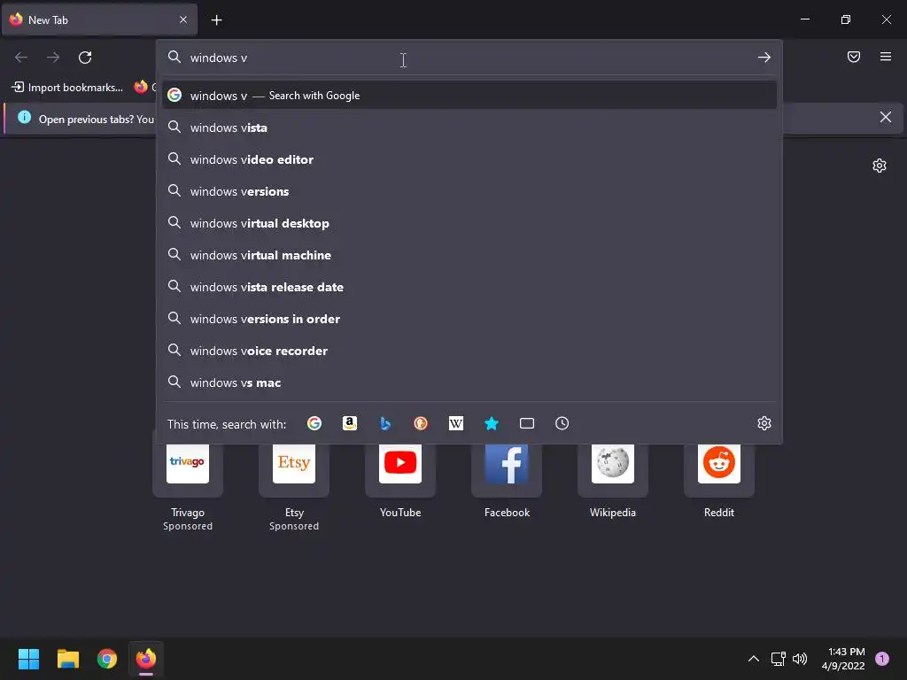This screenshot has height=680, width=907.
Task: Search with Bing one-off icon
Action: (385, 423)
